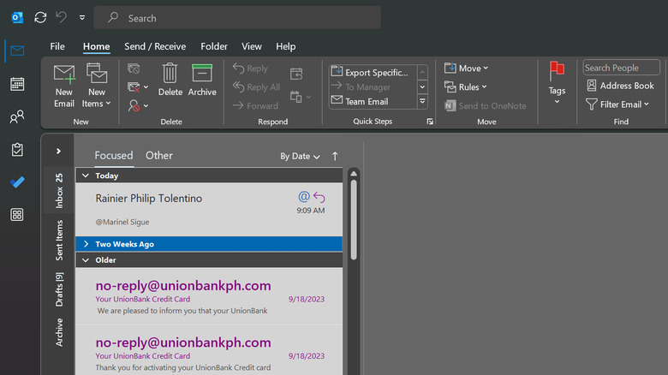Click the Delete trash can button
The image size is (668, 375).
point(170,80)
